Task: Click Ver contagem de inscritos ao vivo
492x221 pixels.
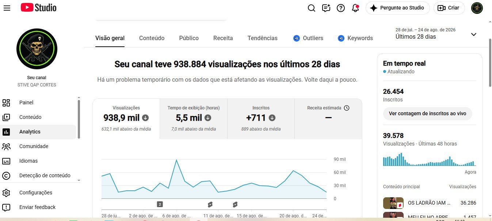Action: tap(427, 113)
